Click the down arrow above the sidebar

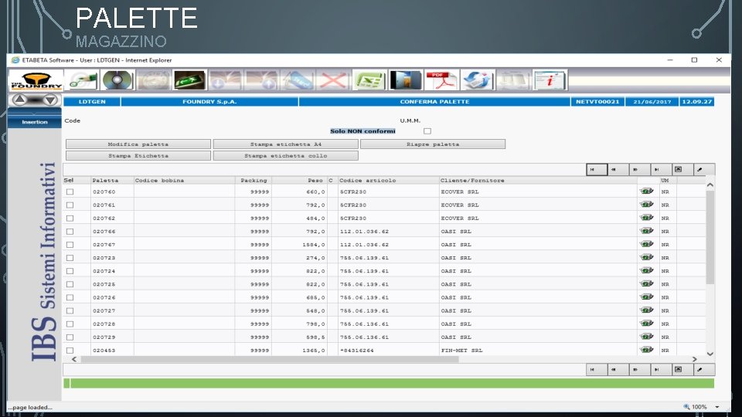click(x=49, y=100)
